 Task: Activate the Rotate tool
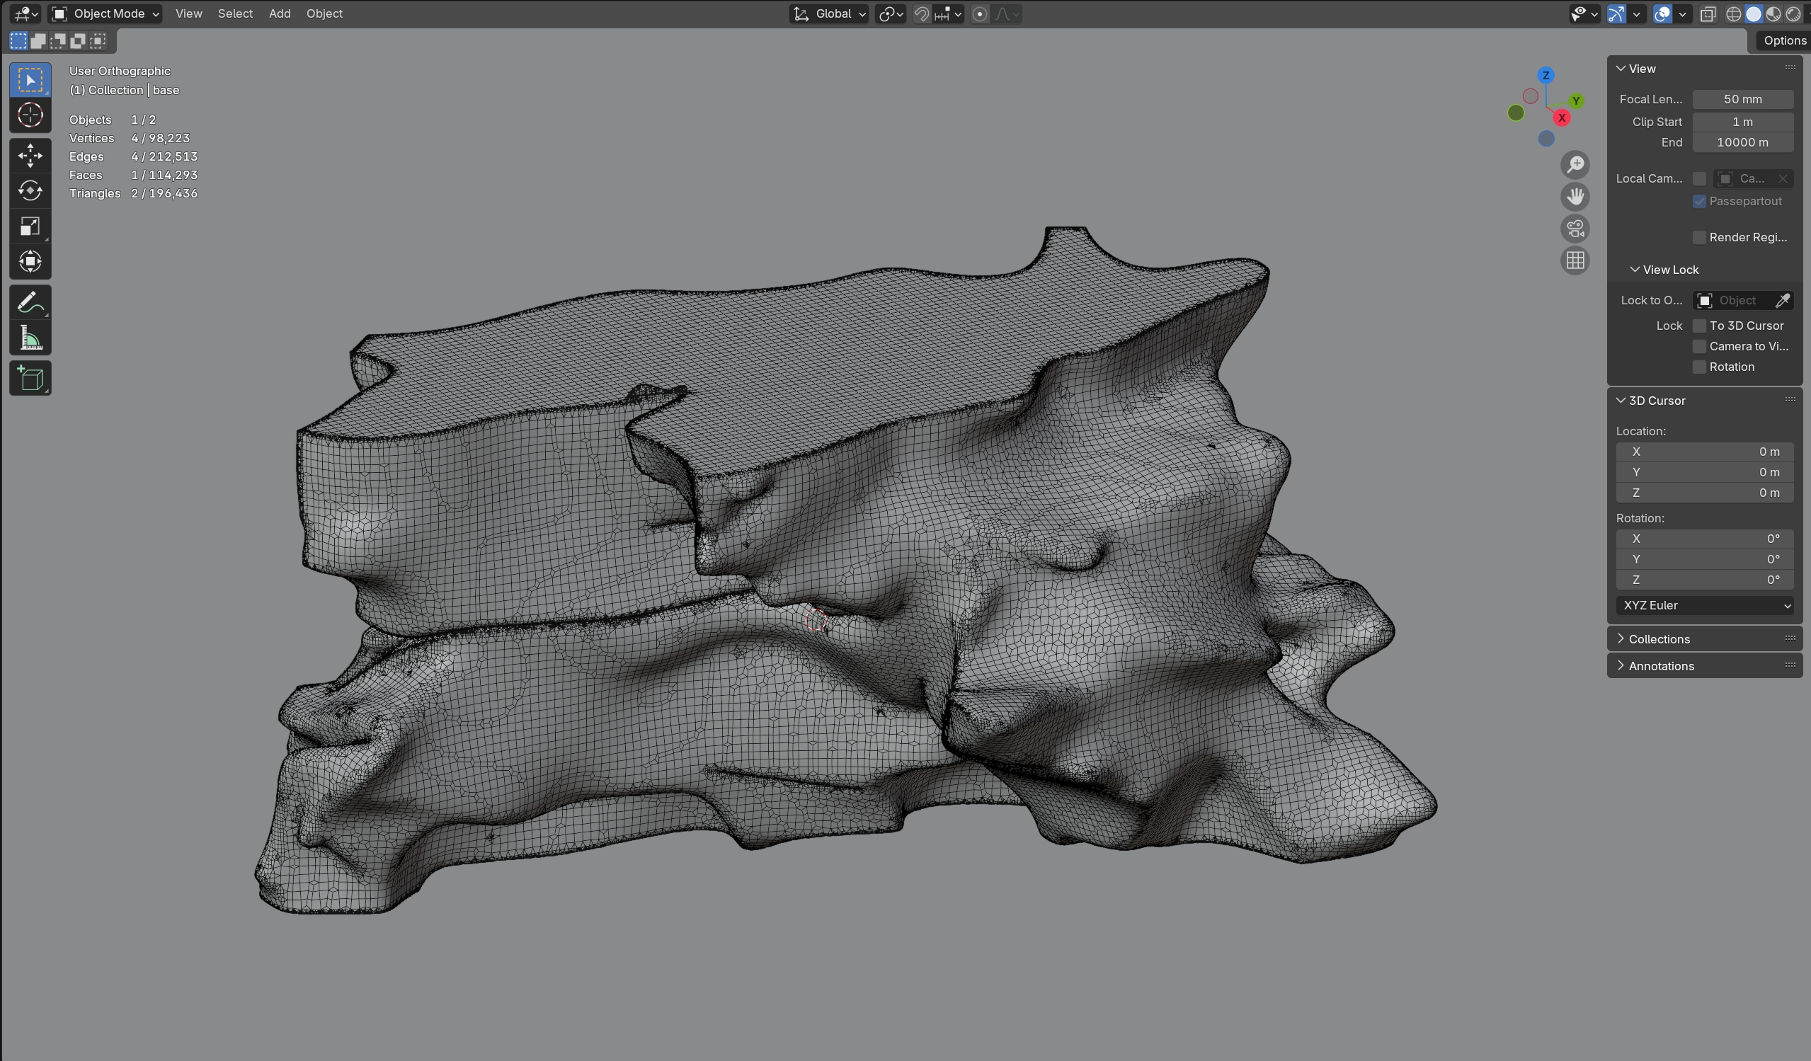pos(30,191)
